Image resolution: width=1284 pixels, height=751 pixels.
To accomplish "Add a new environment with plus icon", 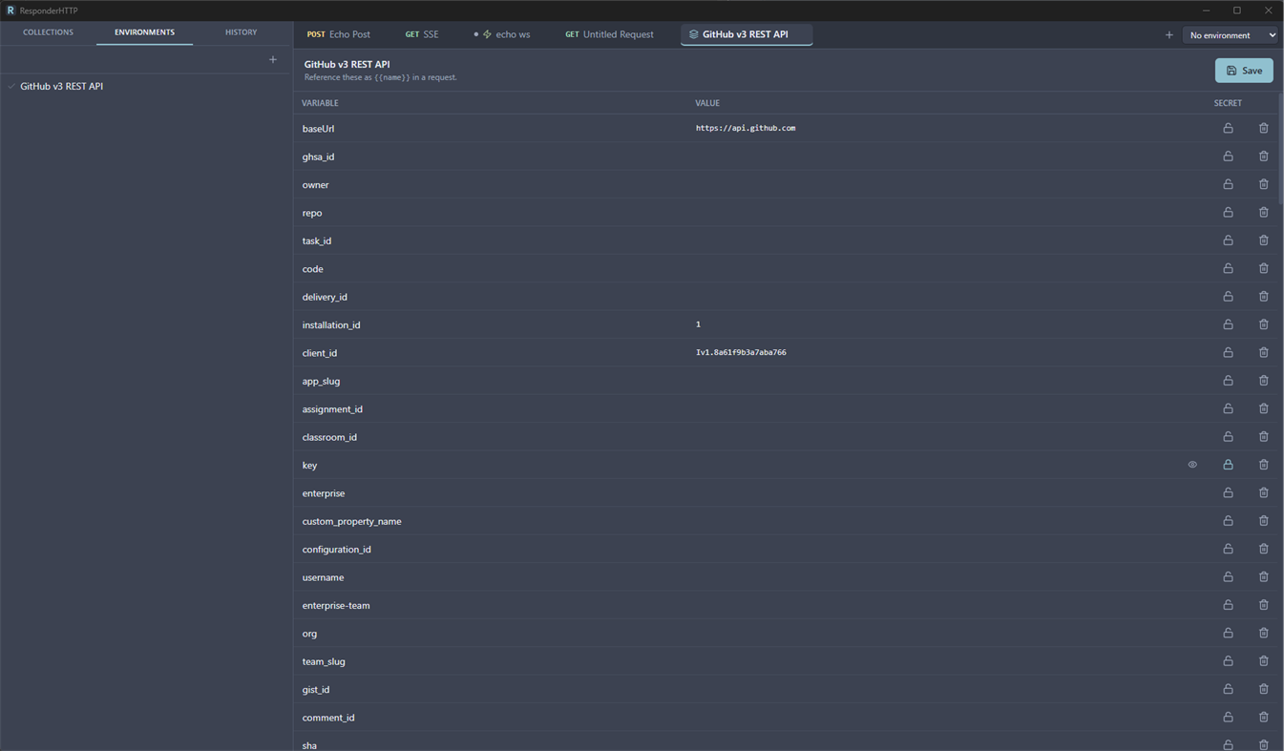I will (273, 60).
